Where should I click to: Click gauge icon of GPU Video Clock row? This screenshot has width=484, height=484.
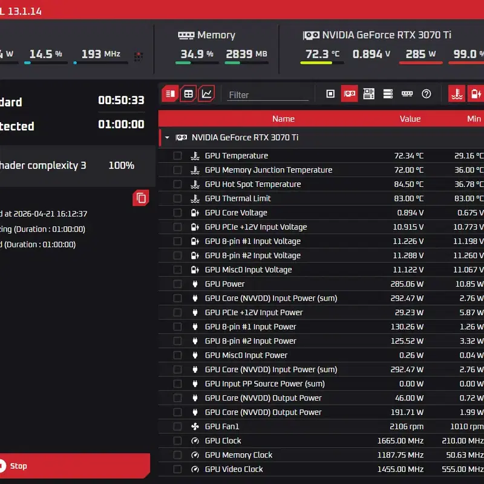195,469
